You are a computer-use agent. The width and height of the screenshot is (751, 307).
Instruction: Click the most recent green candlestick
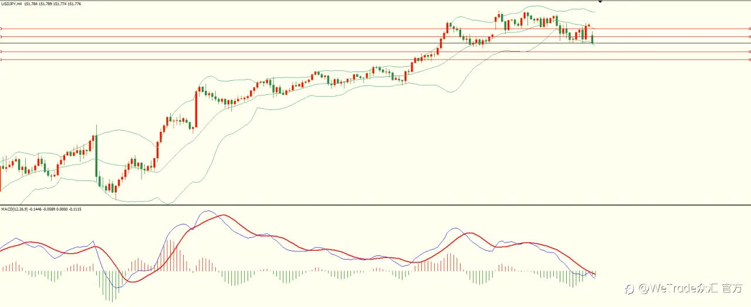[593, 39]
